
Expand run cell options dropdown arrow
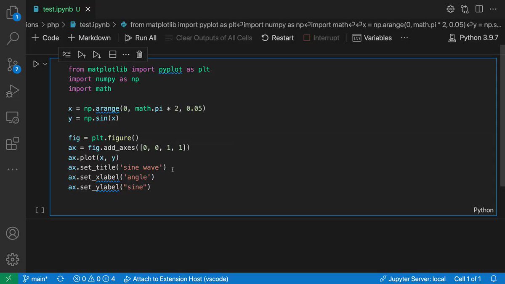[x=45, y=64]
